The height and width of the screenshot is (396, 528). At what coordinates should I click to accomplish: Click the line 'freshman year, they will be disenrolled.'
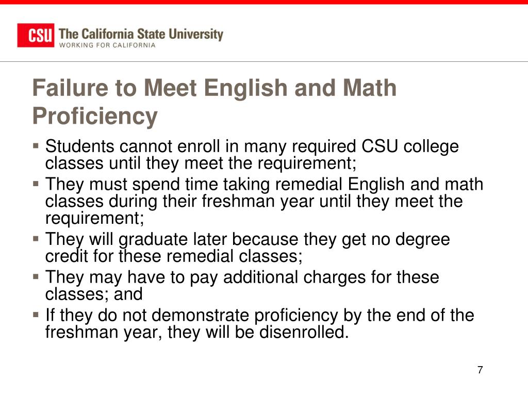197,333
